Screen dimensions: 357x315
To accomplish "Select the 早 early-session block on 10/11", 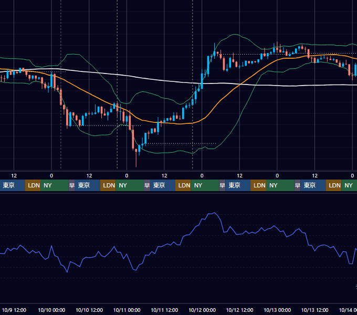I will tap(147, 185).
